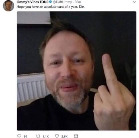Open the Limmy's Vines TOUR display name
This screenshot has height=138, width=139.
(x=33, y=2)
